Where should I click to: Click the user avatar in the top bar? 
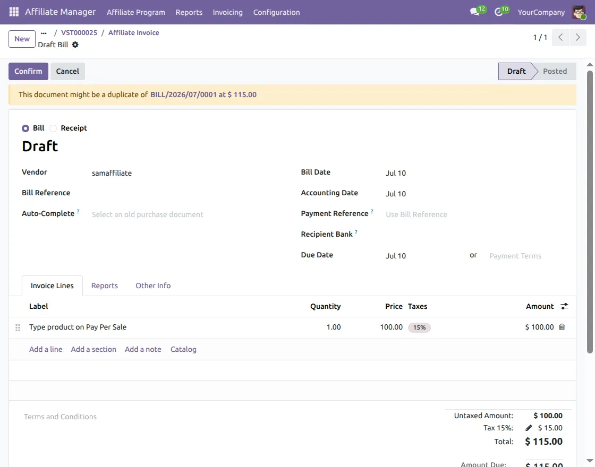[x=579, y=12]
